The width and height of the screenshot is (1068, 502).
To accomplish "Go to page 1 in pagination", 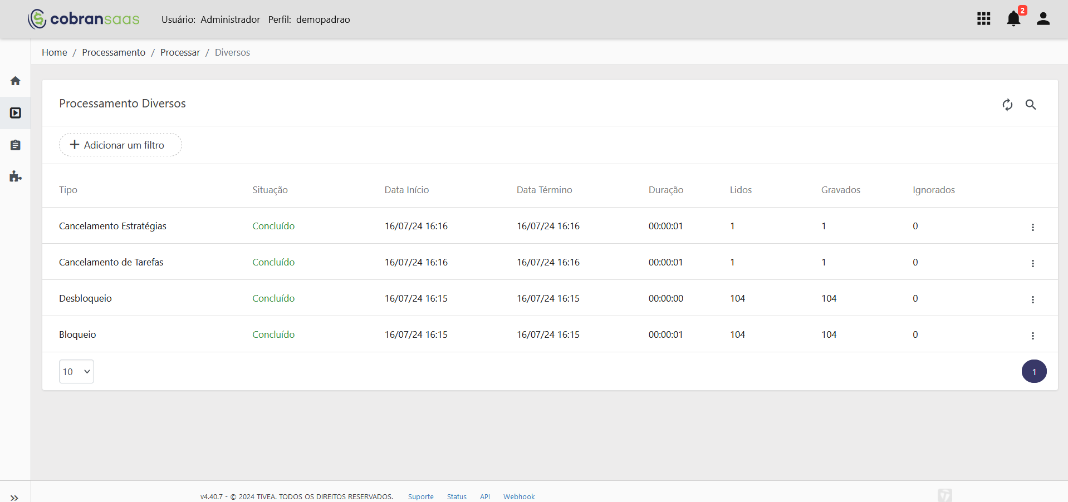I will 1034,372.
